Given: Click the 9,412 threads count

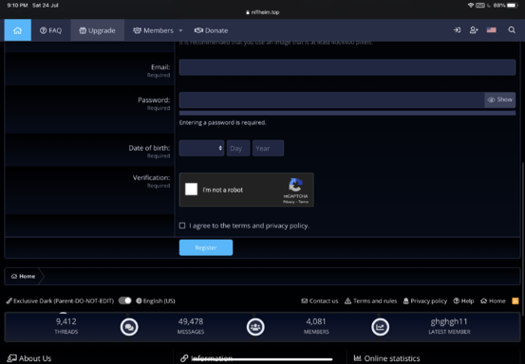Looking at the screenshot, I should pyautogui.click(x=66, y=321).
